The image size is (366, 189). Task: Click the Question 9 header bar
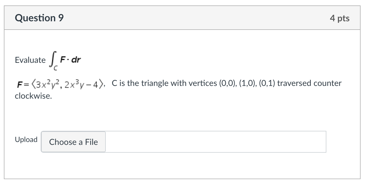pyautogui.click(x=181, y=18)
